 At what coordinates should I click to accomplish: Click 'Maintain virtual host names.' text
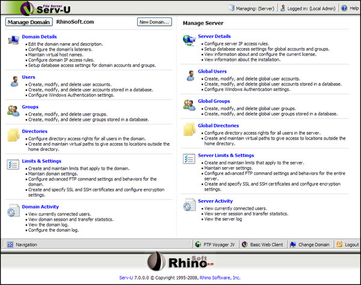(x=56, y=55)
